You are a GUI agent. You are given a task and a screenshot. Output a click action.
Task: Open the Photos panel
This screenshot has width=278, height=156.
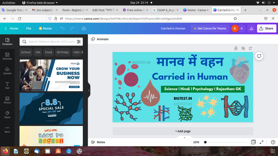coord(7,100)
